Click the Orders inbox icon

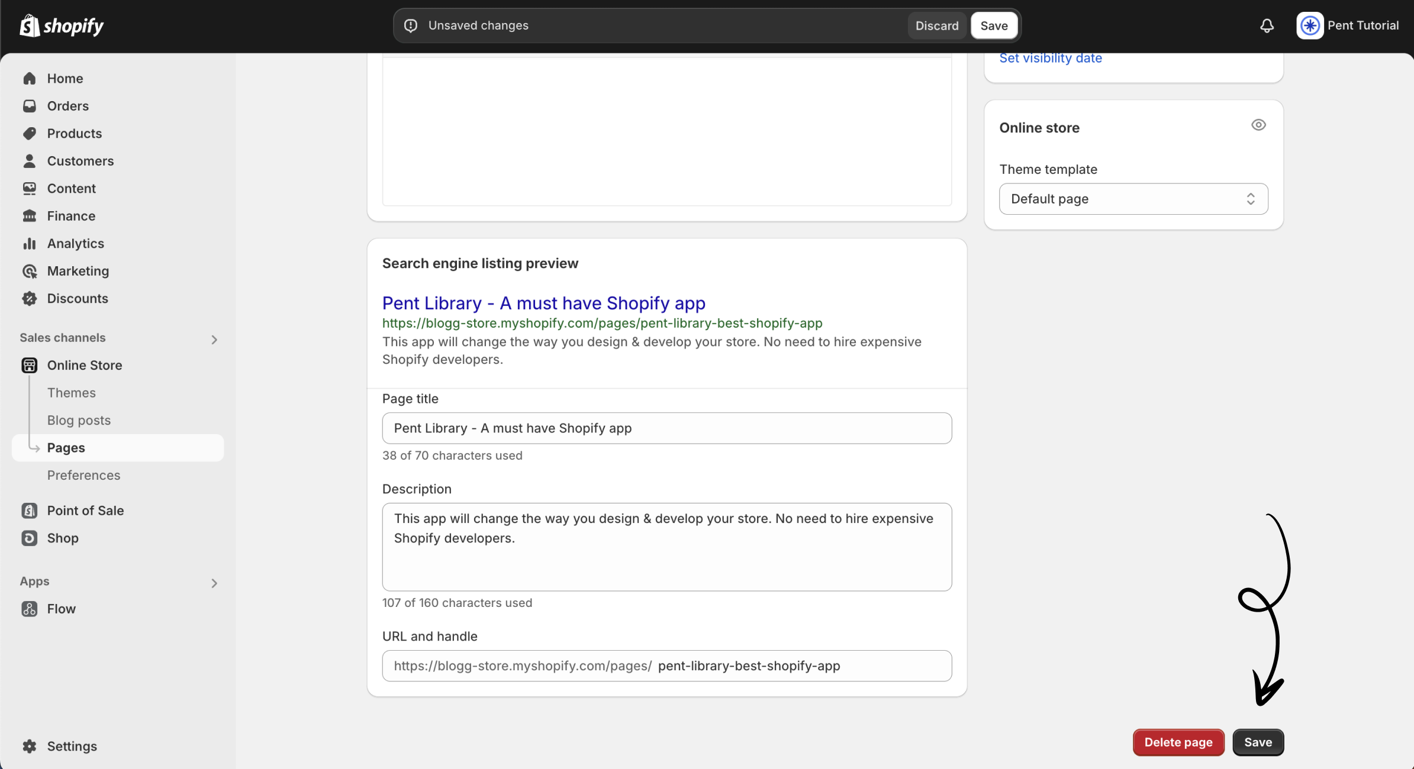click(x=30, y=106)
